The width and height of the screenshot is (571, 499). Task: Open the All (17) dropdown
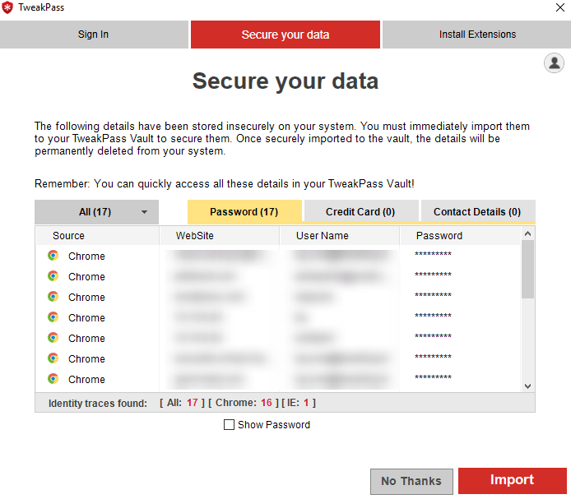click(96, 212)
